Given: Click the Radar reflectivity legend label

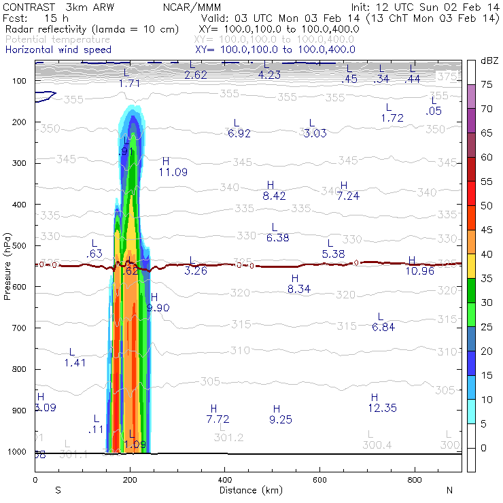Looking at the screenshot, I should point(92,29).
